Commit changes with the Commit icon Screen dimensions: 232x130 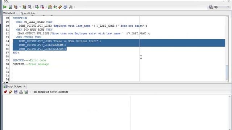[x=37, y=7]
